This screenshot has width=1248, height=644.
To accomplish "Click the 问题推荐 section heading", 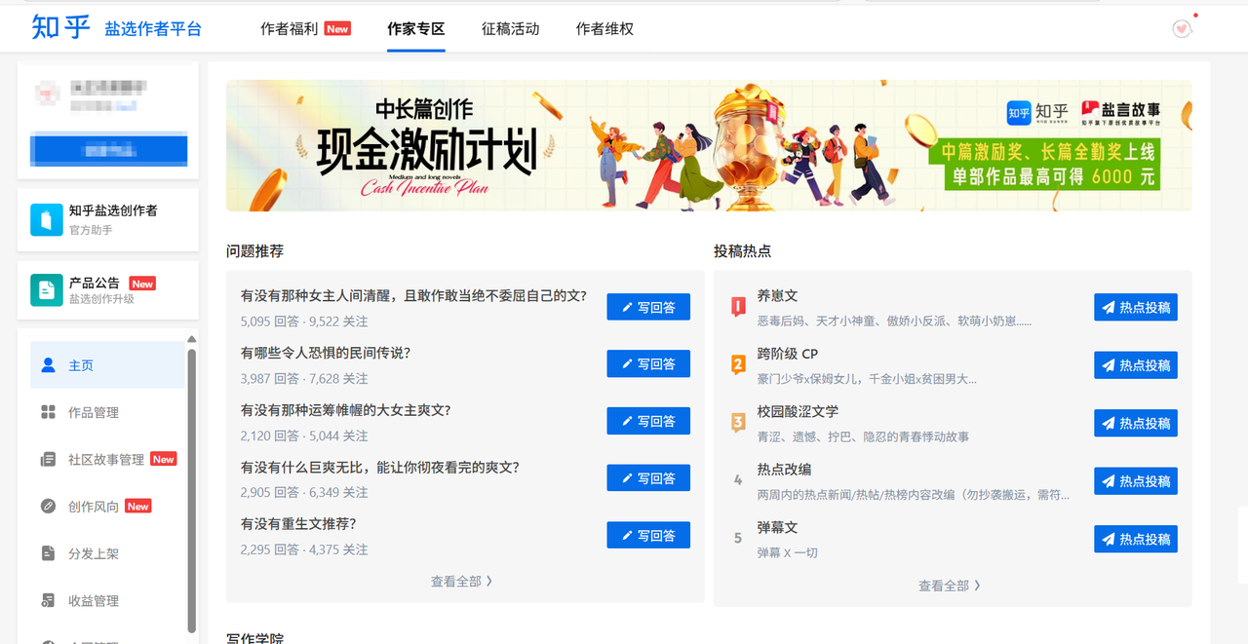I will [x=254, y=250].
